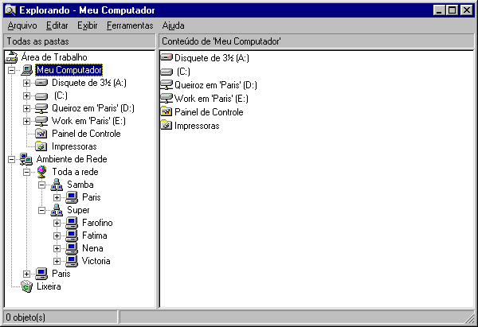Click Work (E:) drive icon in contents pane

tap(167, 99)
